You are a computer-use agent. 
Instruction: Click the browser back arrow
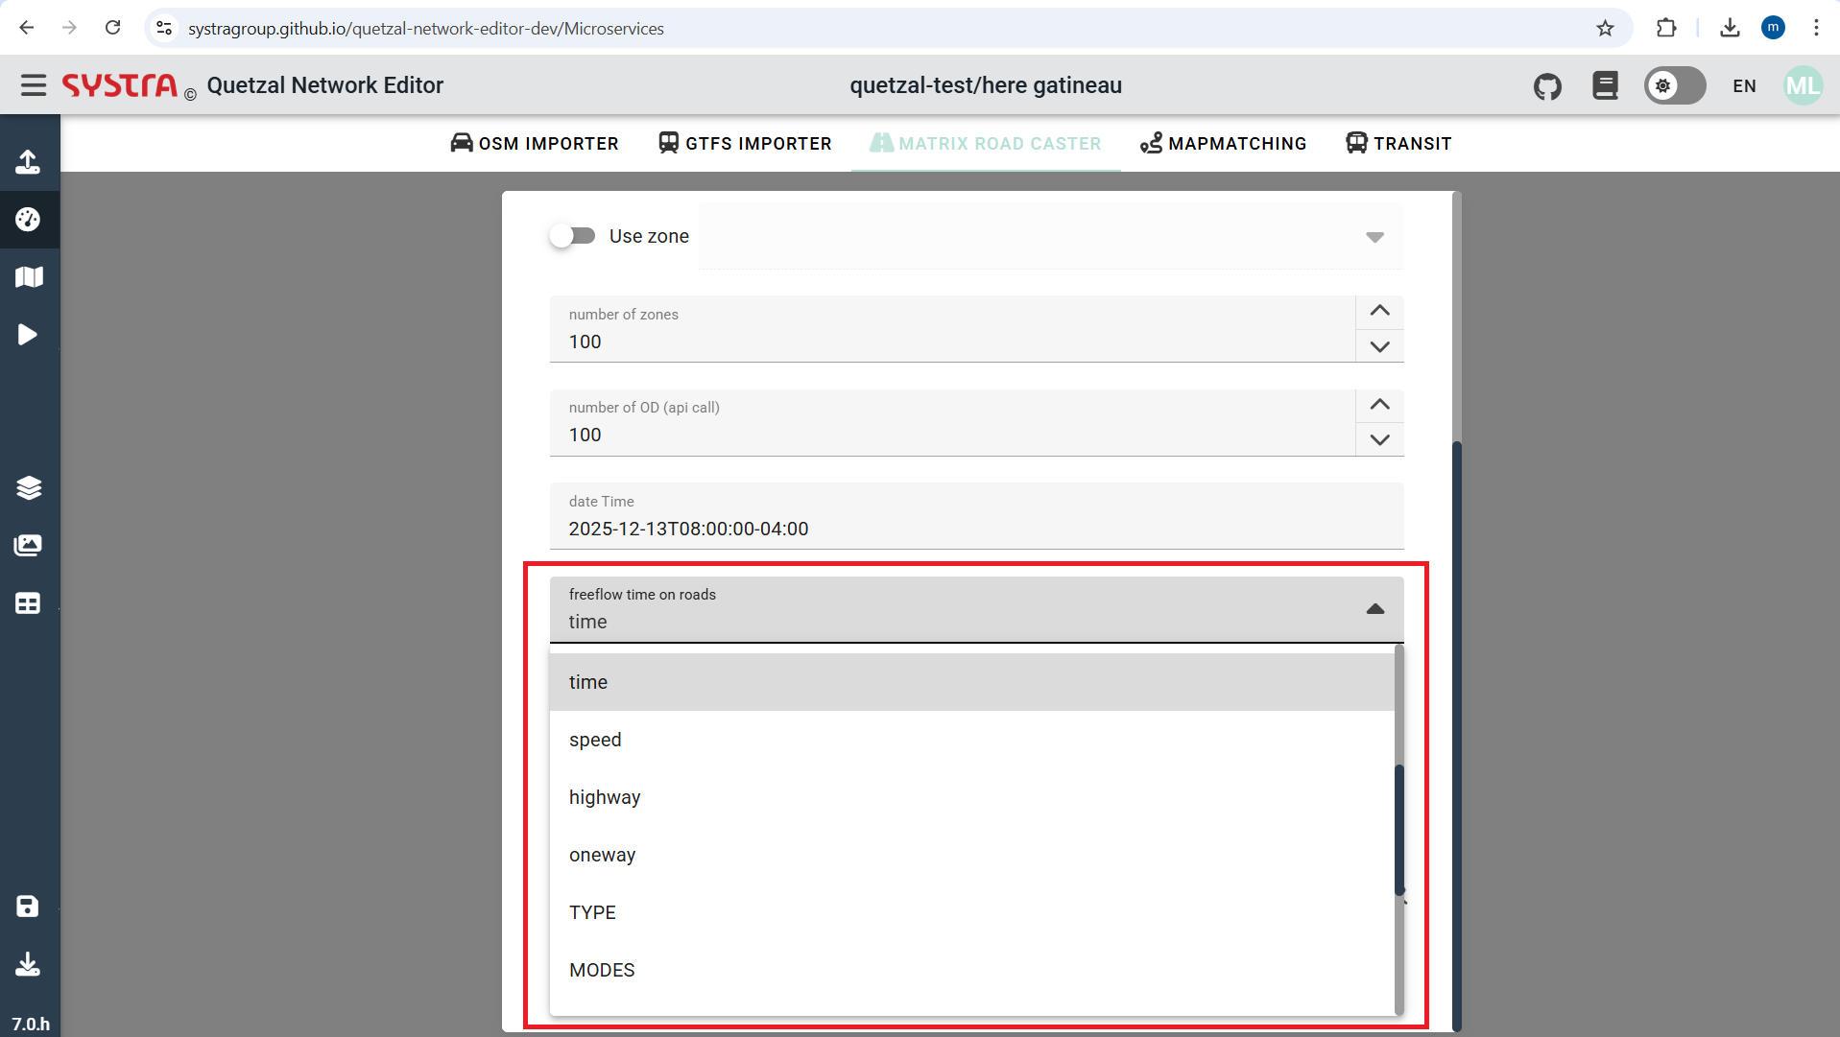tap(27, 28)
